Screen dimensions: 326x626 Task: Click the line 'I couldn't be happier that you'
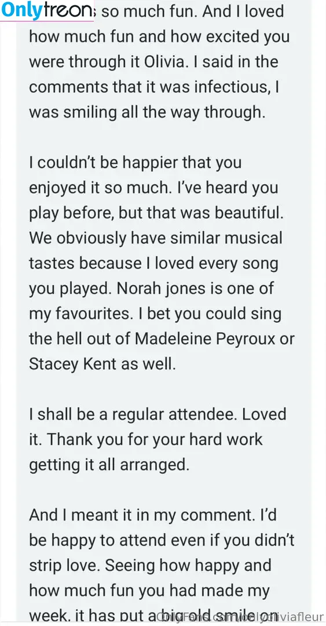[x=135, y=163]
